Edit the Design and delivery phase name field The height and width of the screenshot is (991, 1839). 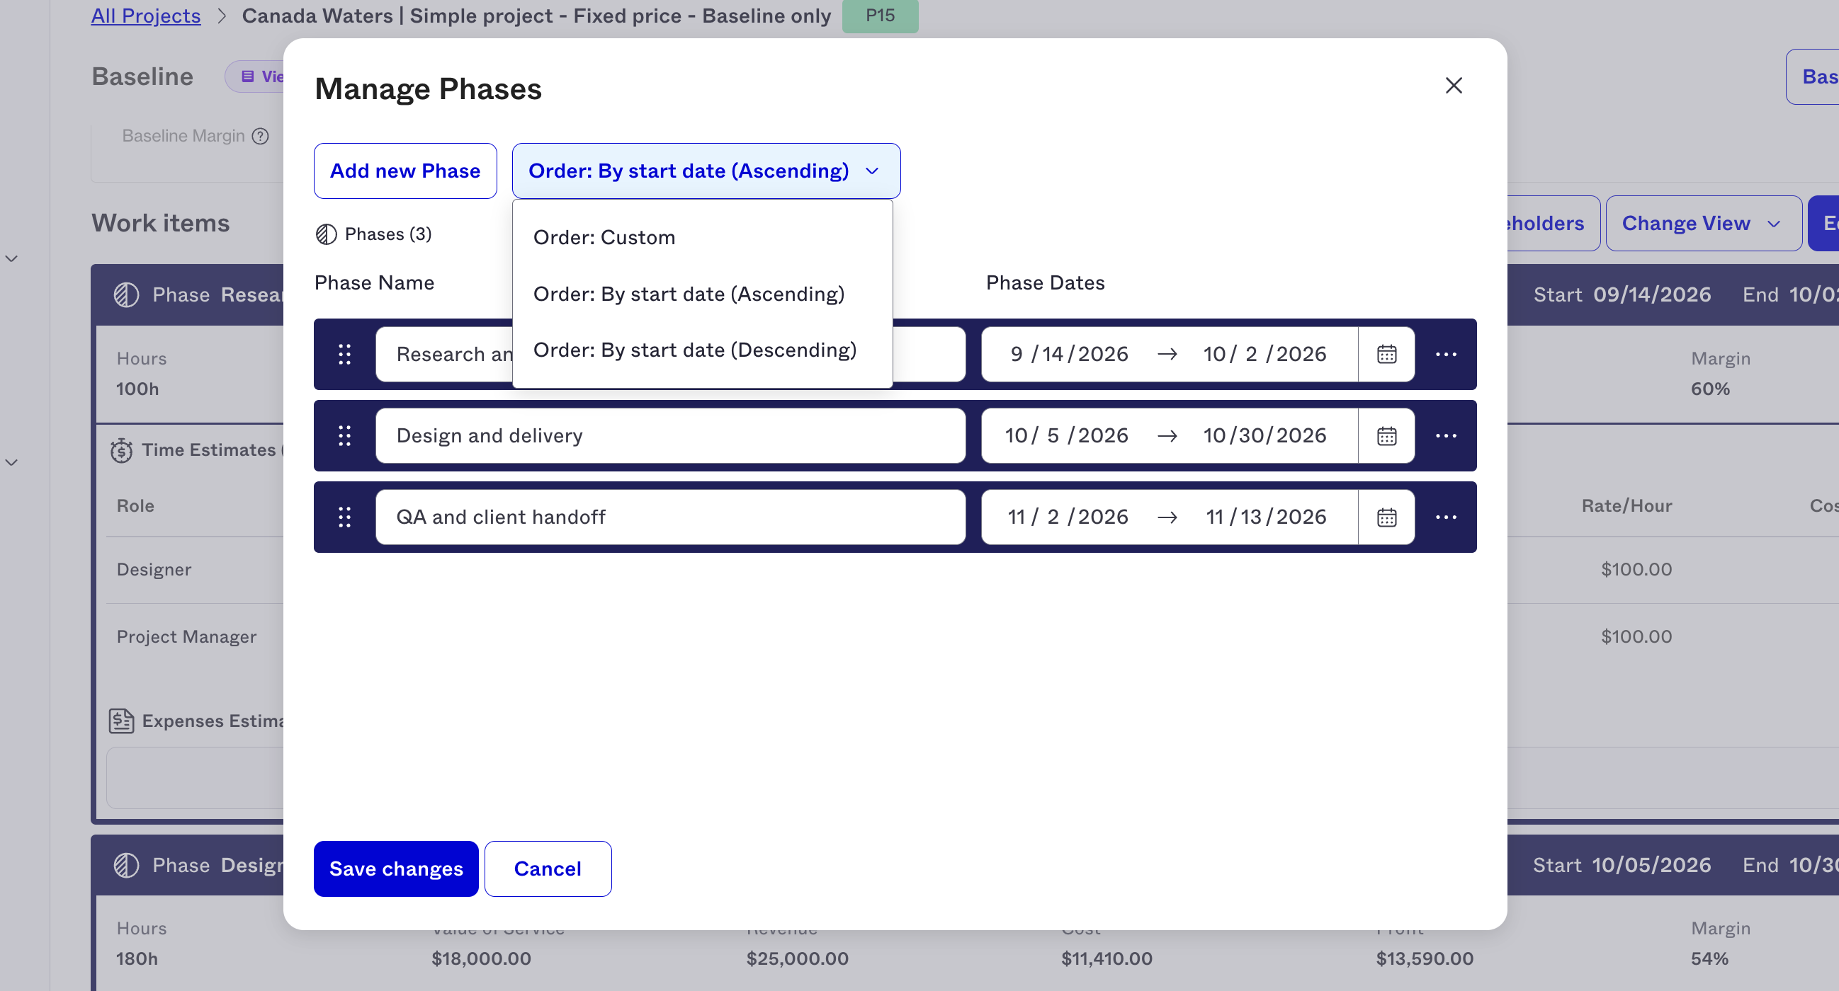pyautogui.click(x=670, y=435)
